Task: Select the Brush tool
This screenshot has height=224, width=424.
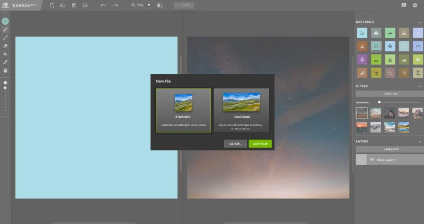Action: tap(5, 30)
